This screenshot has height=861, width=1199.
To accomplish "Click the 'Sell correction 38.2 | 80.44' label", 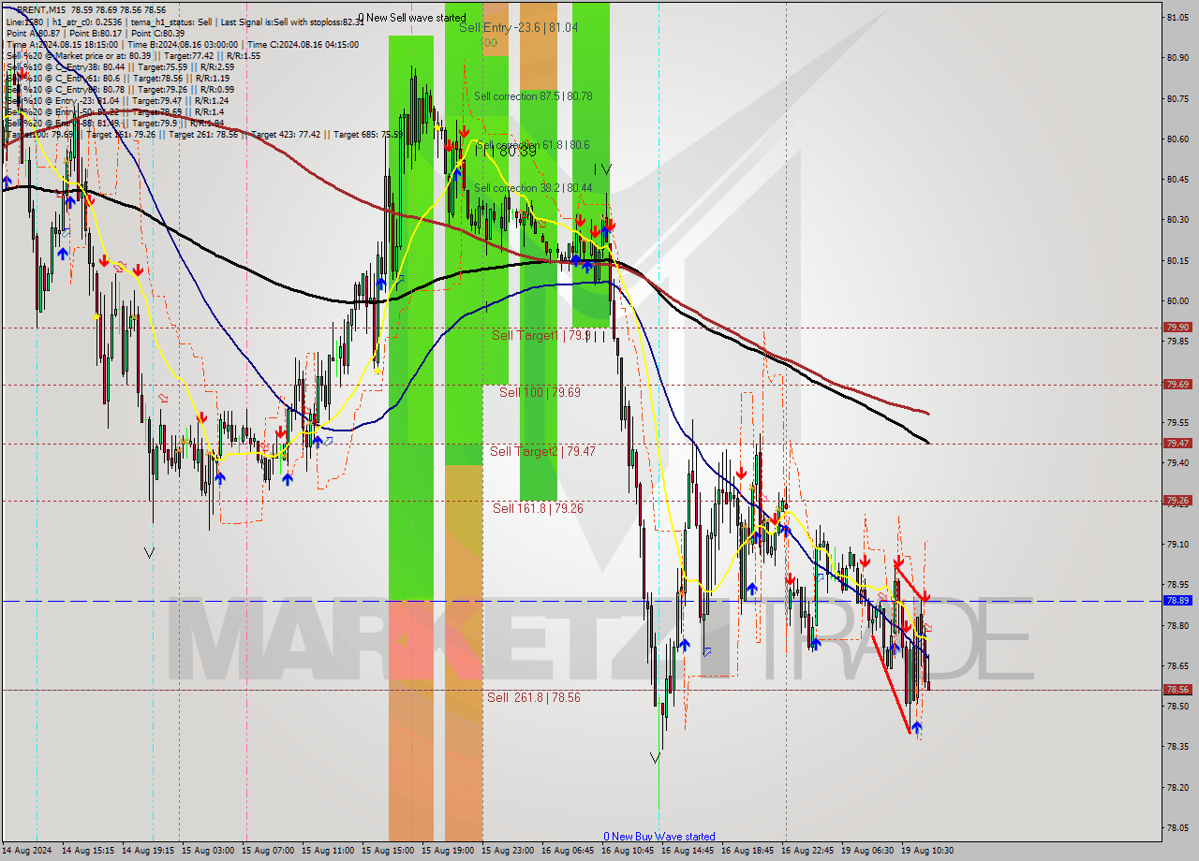I will (533, 188).
